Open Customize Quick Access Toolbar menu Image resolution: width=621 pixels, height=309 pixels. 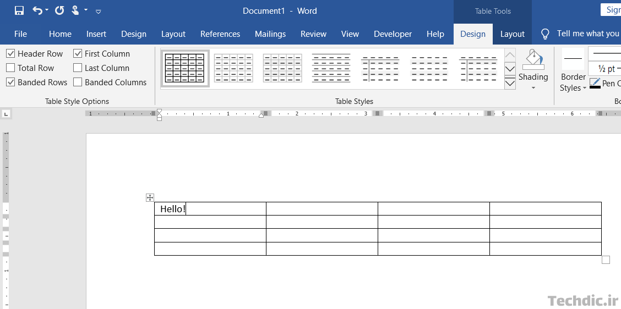coord(99,12)
